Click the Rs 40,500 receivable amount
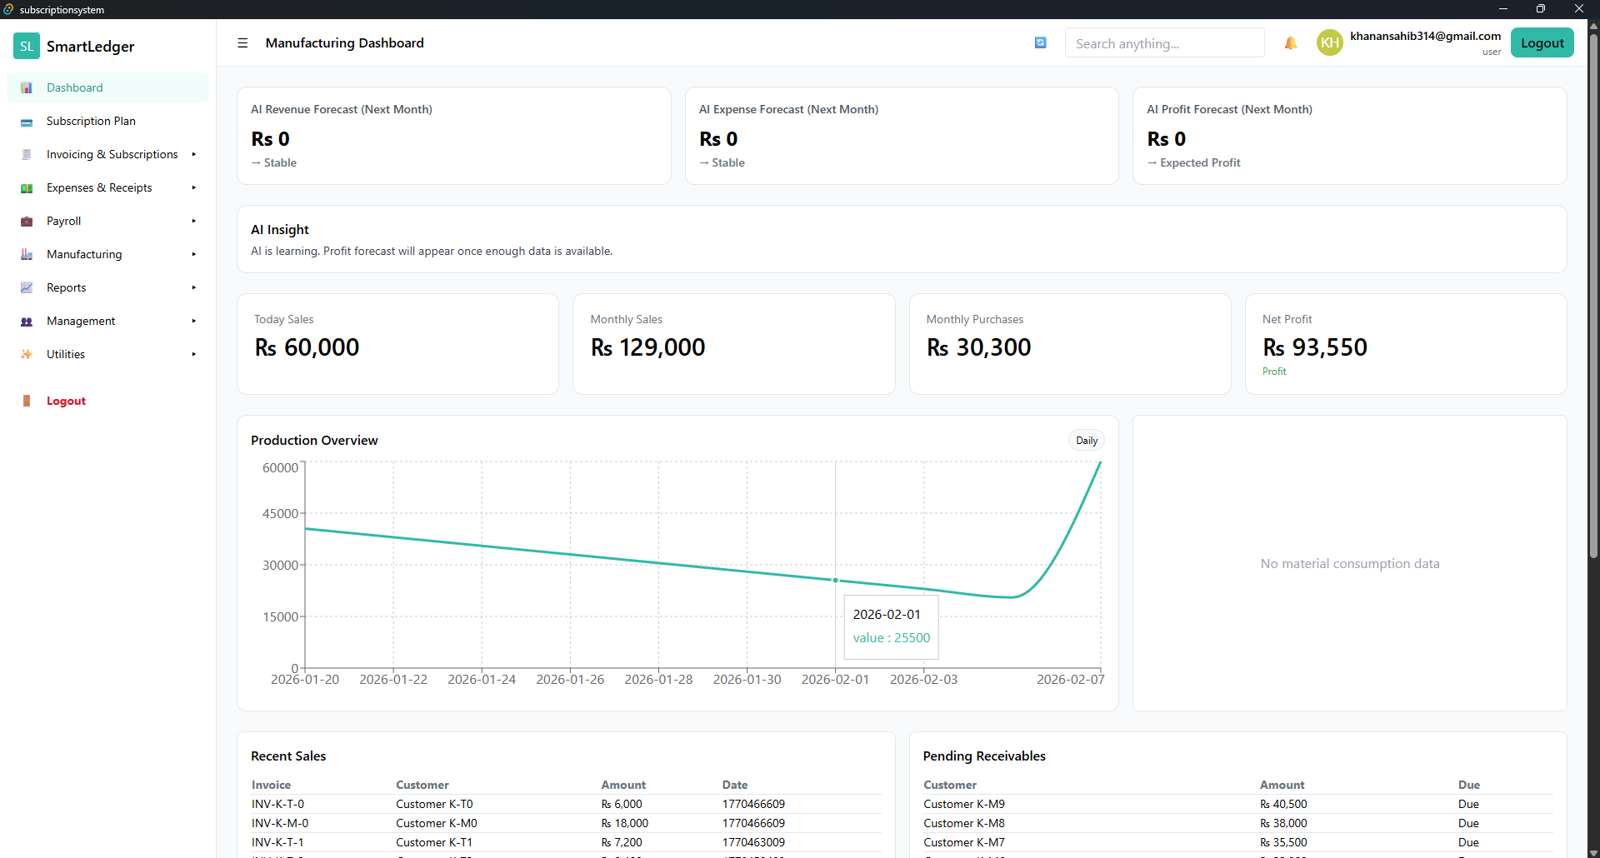 tap(1283, 804)
